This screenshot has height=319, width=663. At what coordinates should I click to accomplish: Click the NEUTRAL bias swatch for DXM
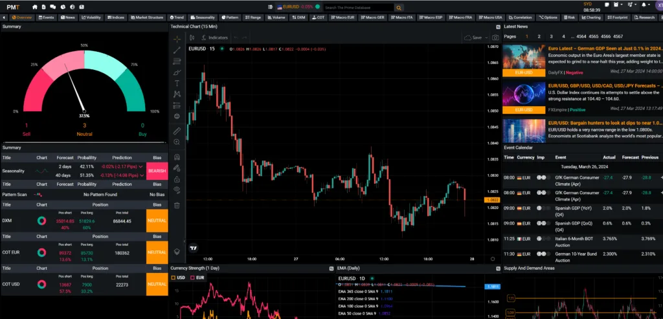click(x=157, y=221)
